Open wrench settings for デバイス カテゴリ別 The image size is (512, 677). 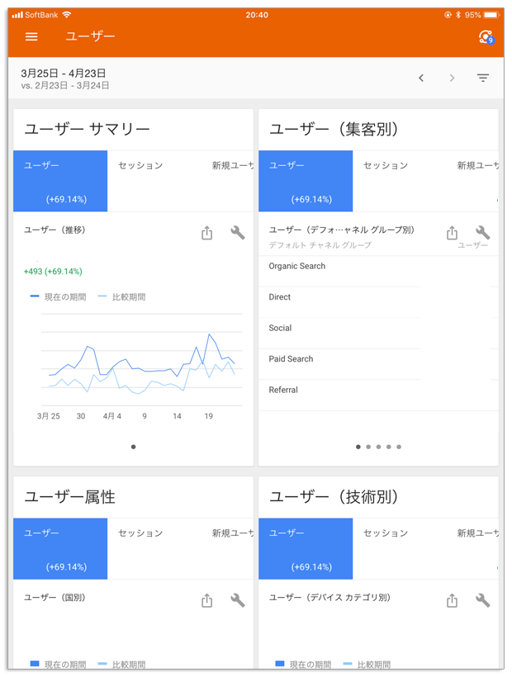pos(482,600)
